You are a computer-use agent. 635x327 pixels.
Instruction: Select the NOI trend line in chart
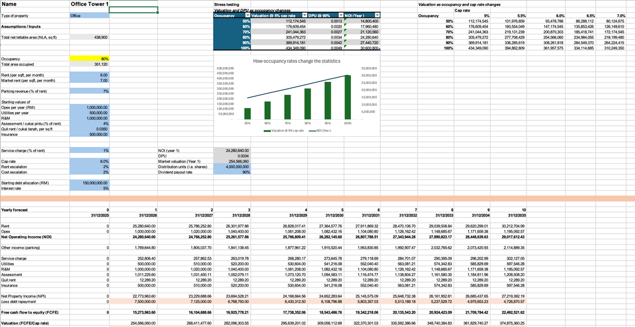pyautogui.click(x=296, y=87)
